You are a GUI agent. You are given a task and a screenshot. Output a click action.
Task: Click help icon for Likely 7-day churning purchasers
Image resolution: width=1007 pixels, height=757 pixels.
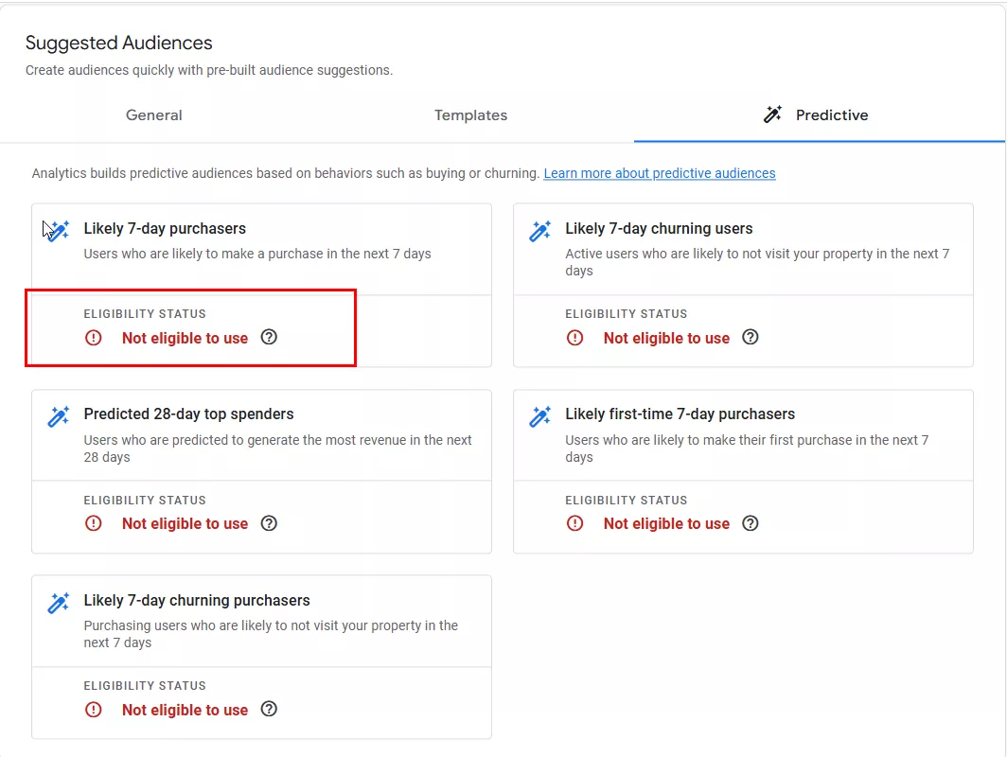[x=269, y=709]
